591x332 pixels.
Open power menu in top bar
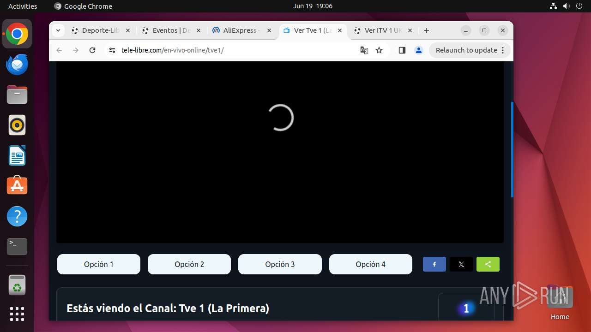pyautogui.click(x=579, y=6)
